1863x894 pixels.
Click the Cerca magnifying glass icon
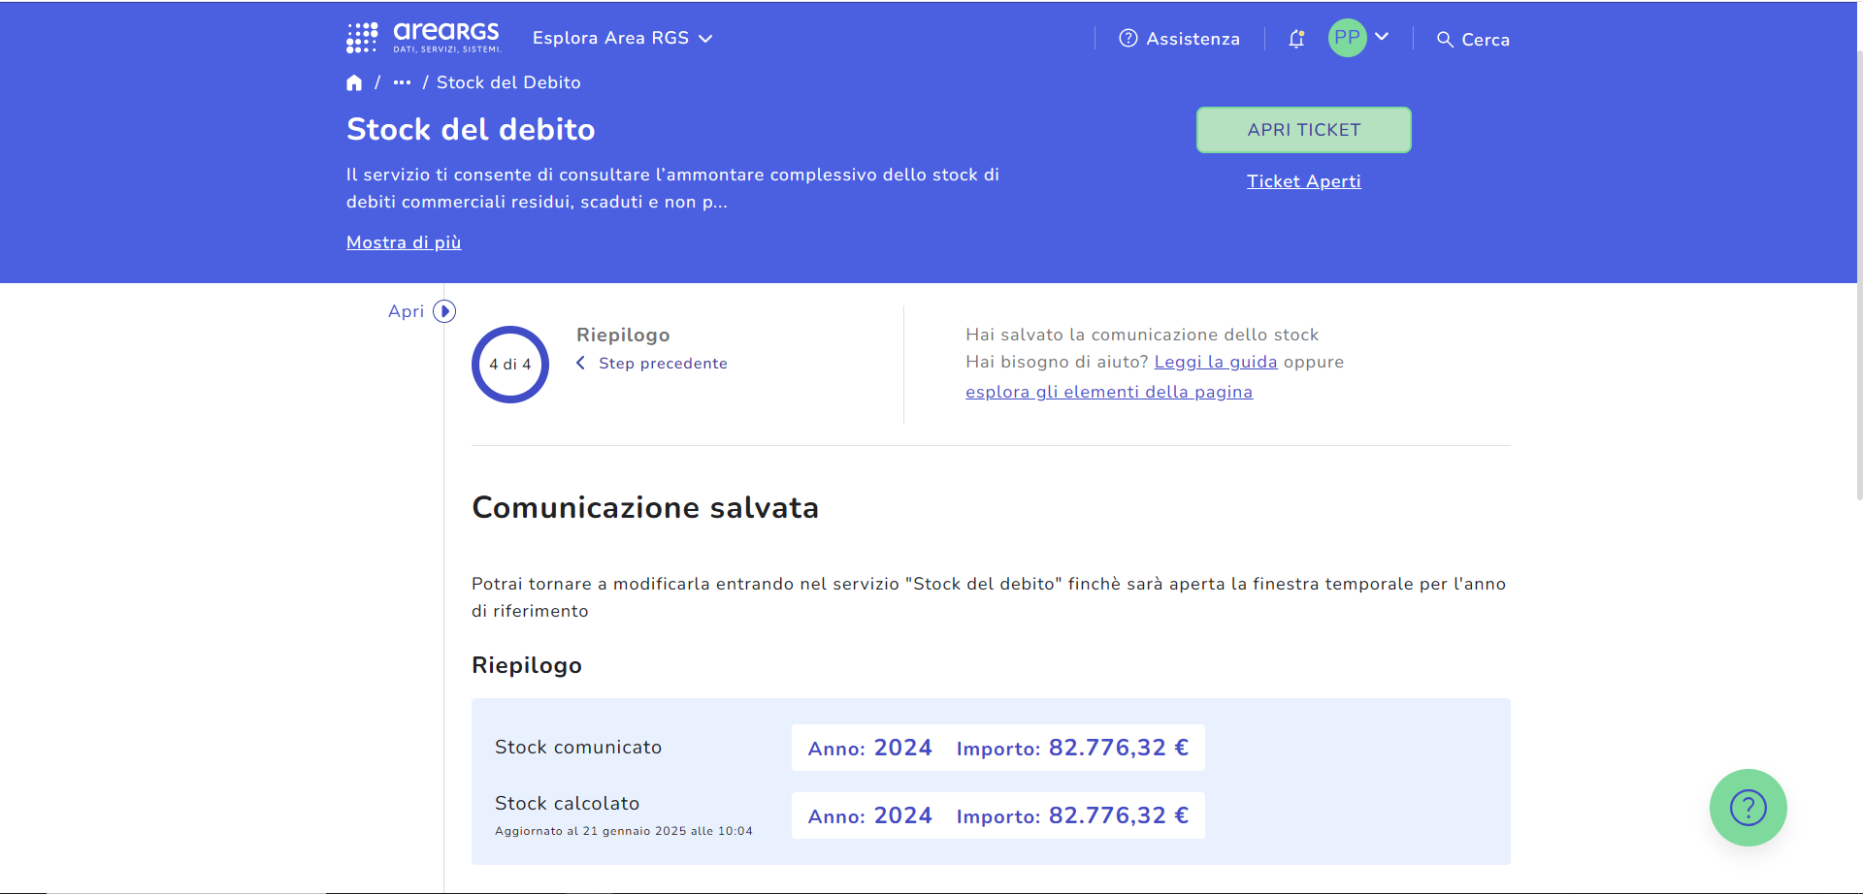click(x=1445, y=40)
